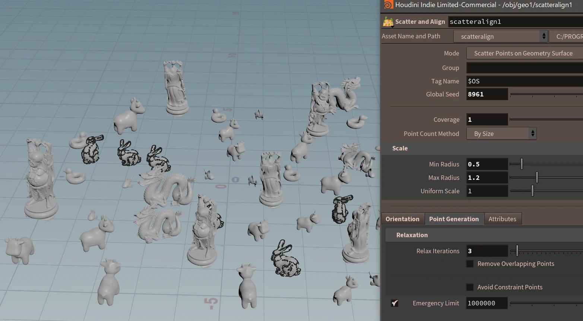Screen dimensions: 583x321
Task: Click the Group input field
Action: point(525,68)
